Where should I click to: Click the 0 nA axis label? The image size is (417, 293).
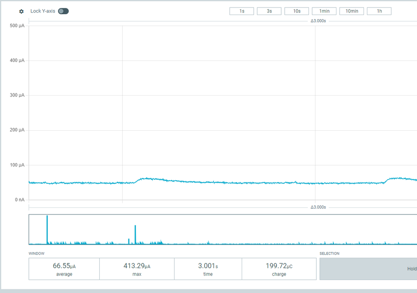pos(20,200)
